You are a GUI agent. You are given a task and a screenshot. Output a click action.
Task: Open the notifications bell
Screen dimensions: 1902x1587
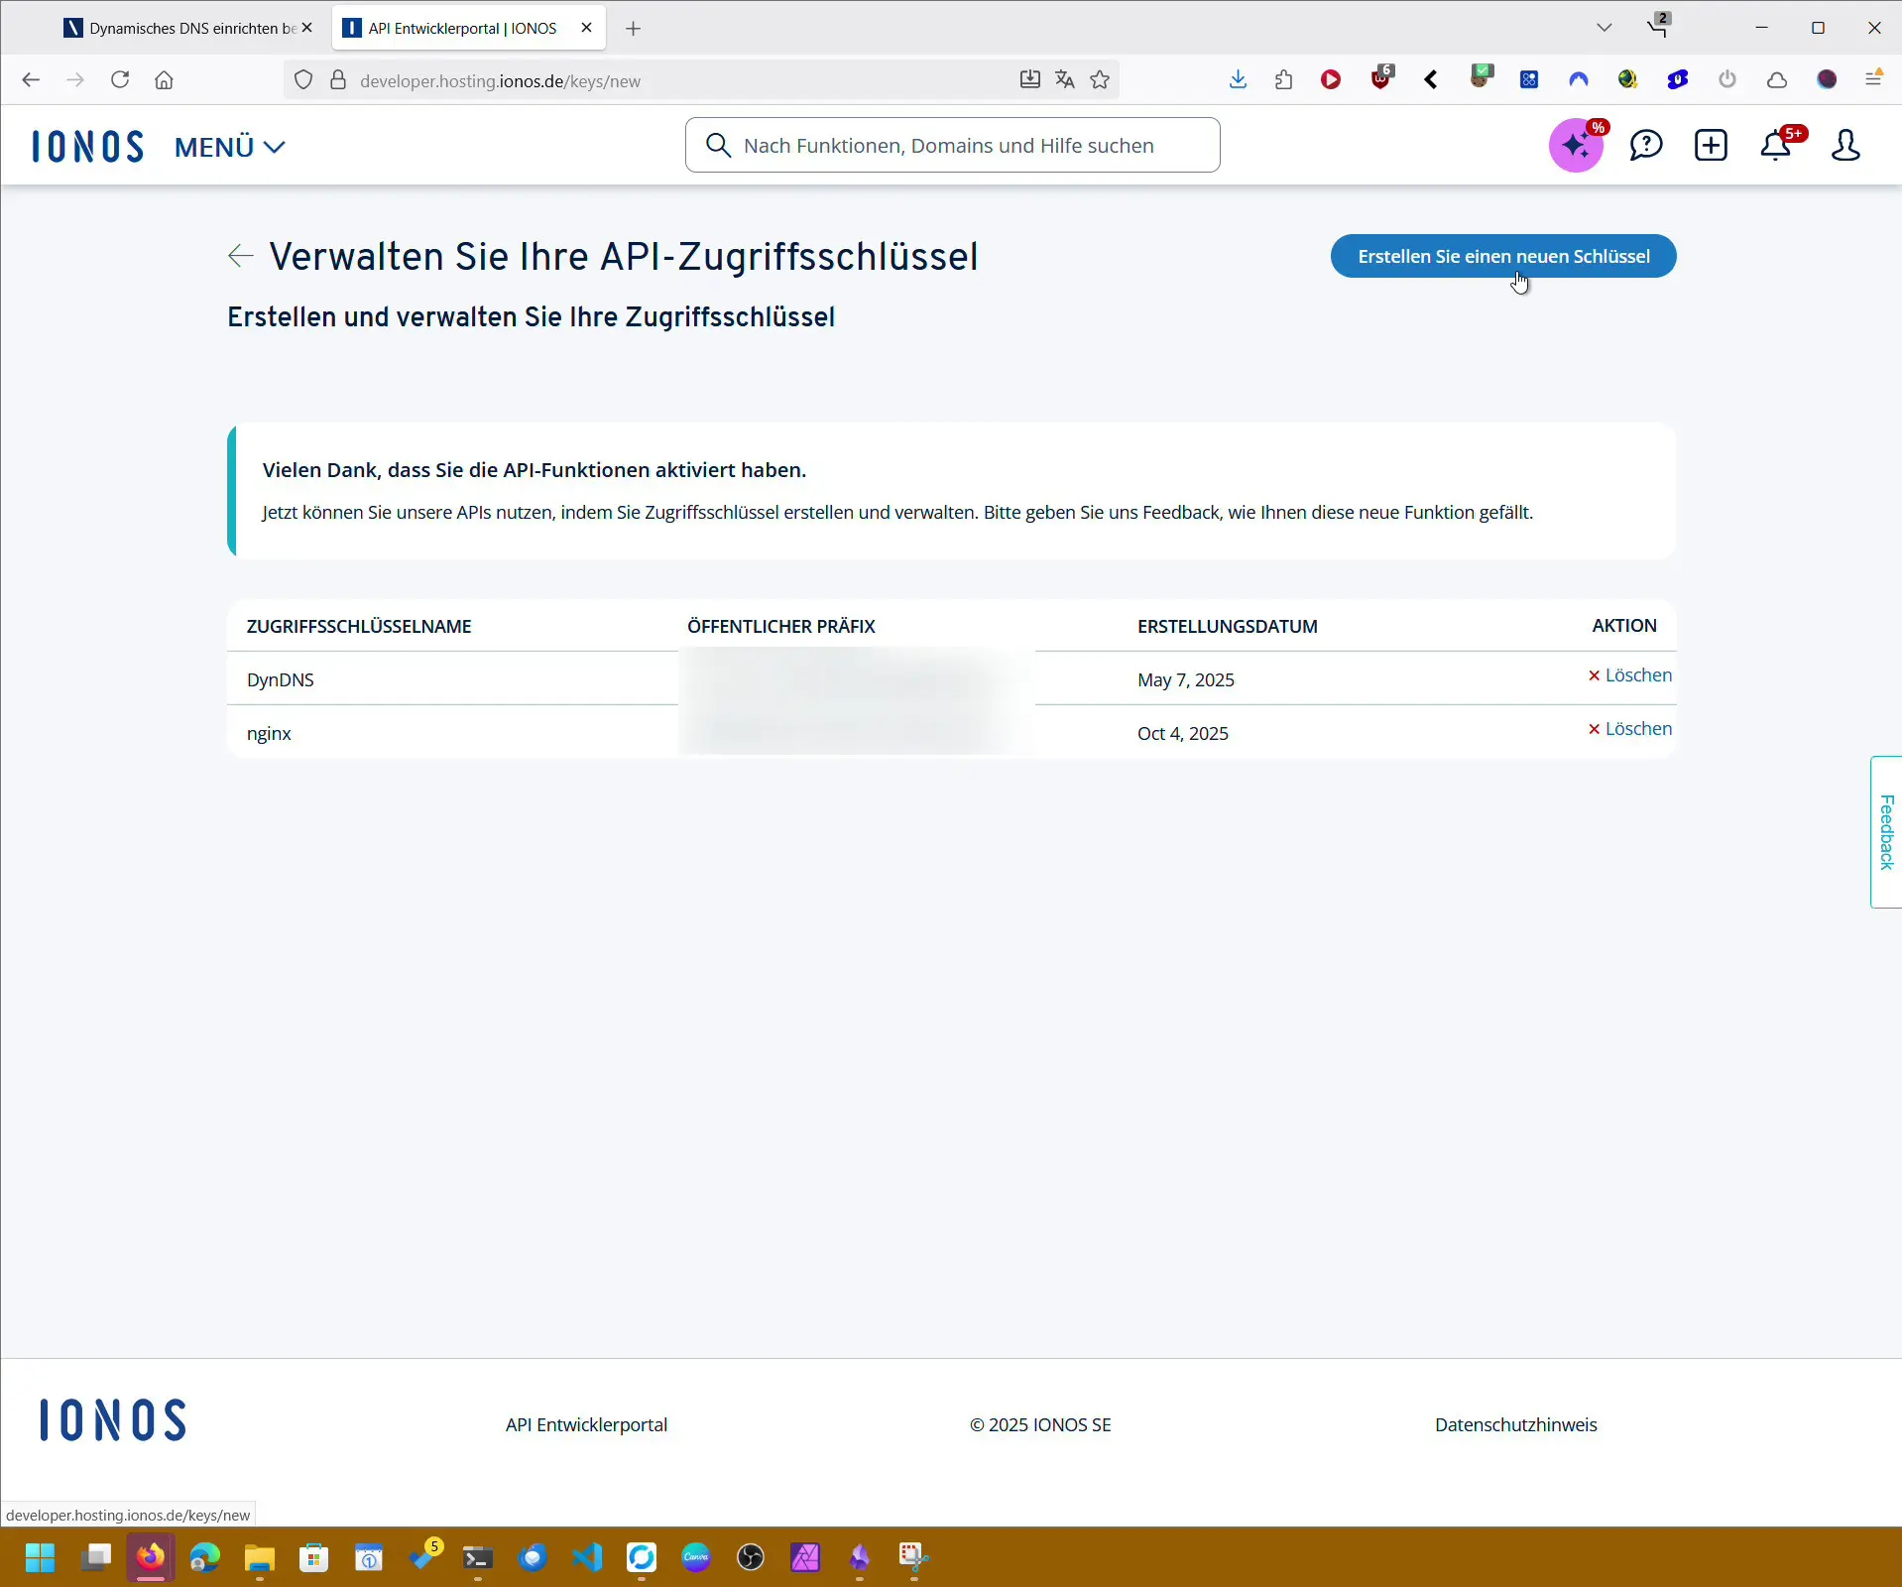1775,146
